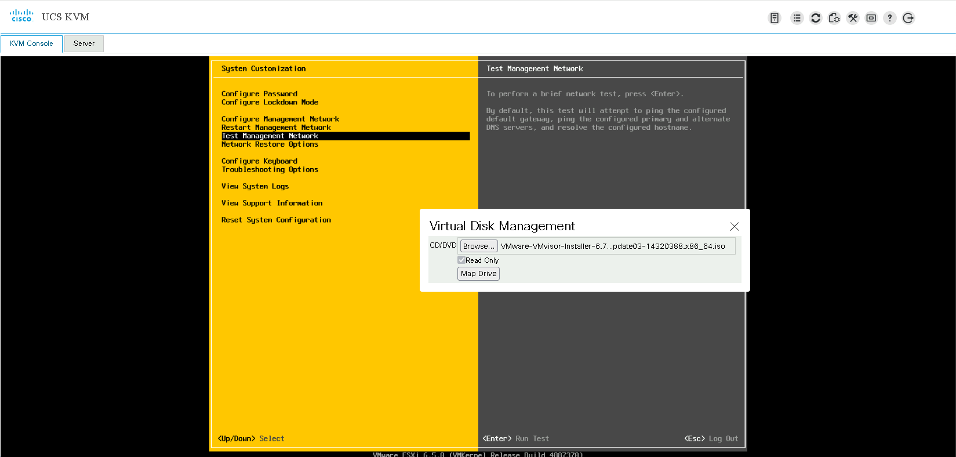
Task: Open the list menu icon
Action: 797,18
